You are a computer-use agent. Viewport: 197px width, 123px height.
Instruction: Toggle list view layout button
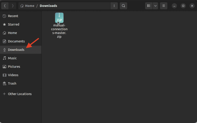click(149, 6)
